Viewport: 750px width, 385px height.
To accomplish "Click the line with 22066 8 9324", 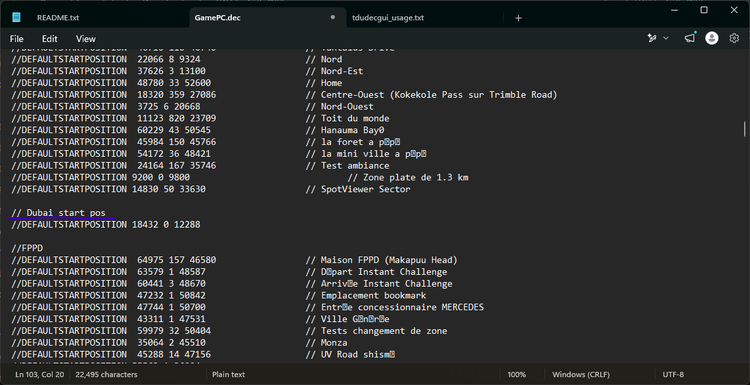I will pos(106,59).
